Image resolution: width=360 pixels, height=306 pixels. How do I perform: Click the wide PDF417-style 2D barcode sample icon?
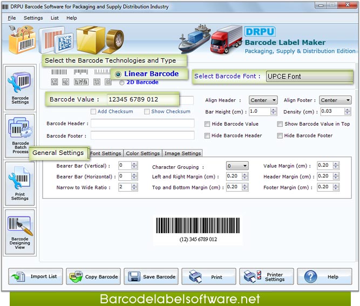point(81,81)
